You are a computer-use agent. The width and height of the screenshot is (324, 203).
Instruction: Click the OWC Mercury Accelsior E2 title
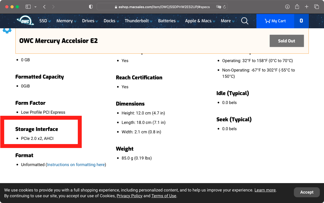(58, 41)
